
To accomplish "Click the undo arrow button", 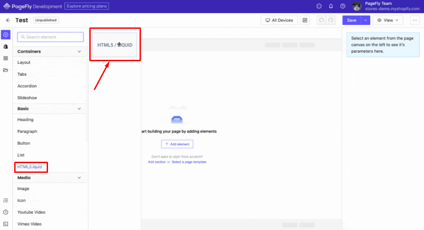I will coord(320,20).
